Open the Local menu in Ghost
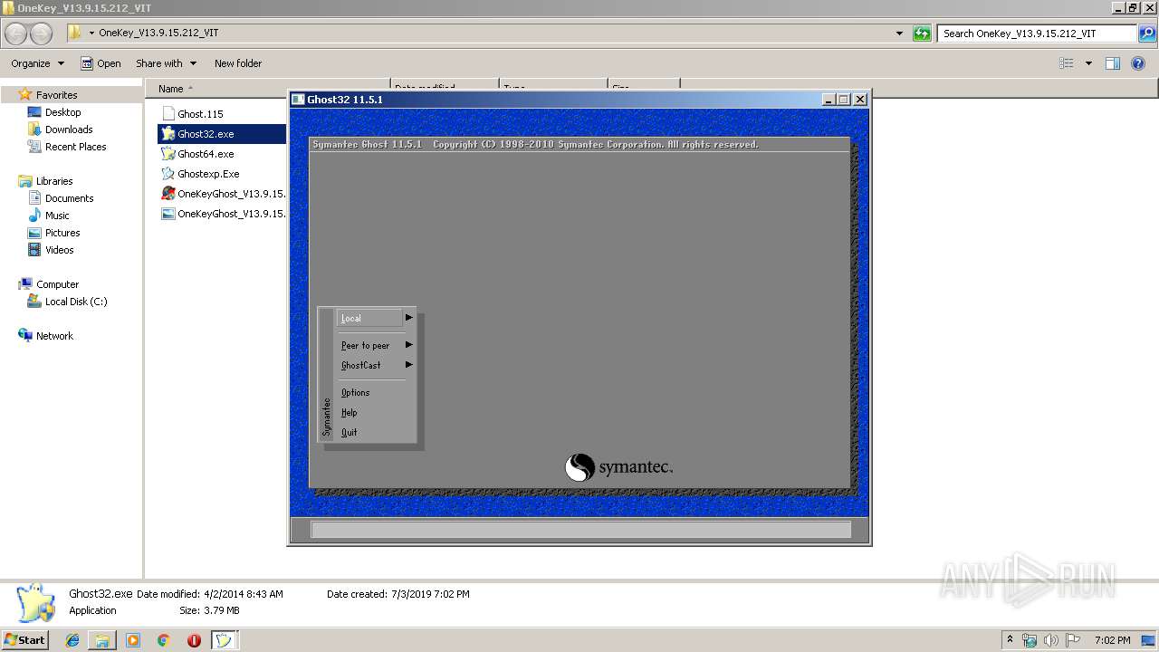Screen dimensions: 1159x652 [x=369, y=318]
